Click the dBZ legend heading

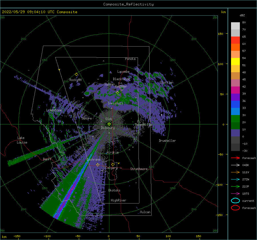tap(242, 15)
